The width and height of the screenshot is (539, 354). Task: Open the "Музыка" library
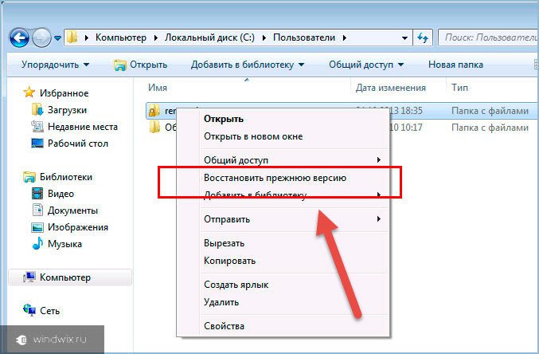(x=64, y=244)
